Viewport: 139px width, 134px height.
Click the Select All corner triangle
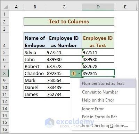[x=6, y=7]
